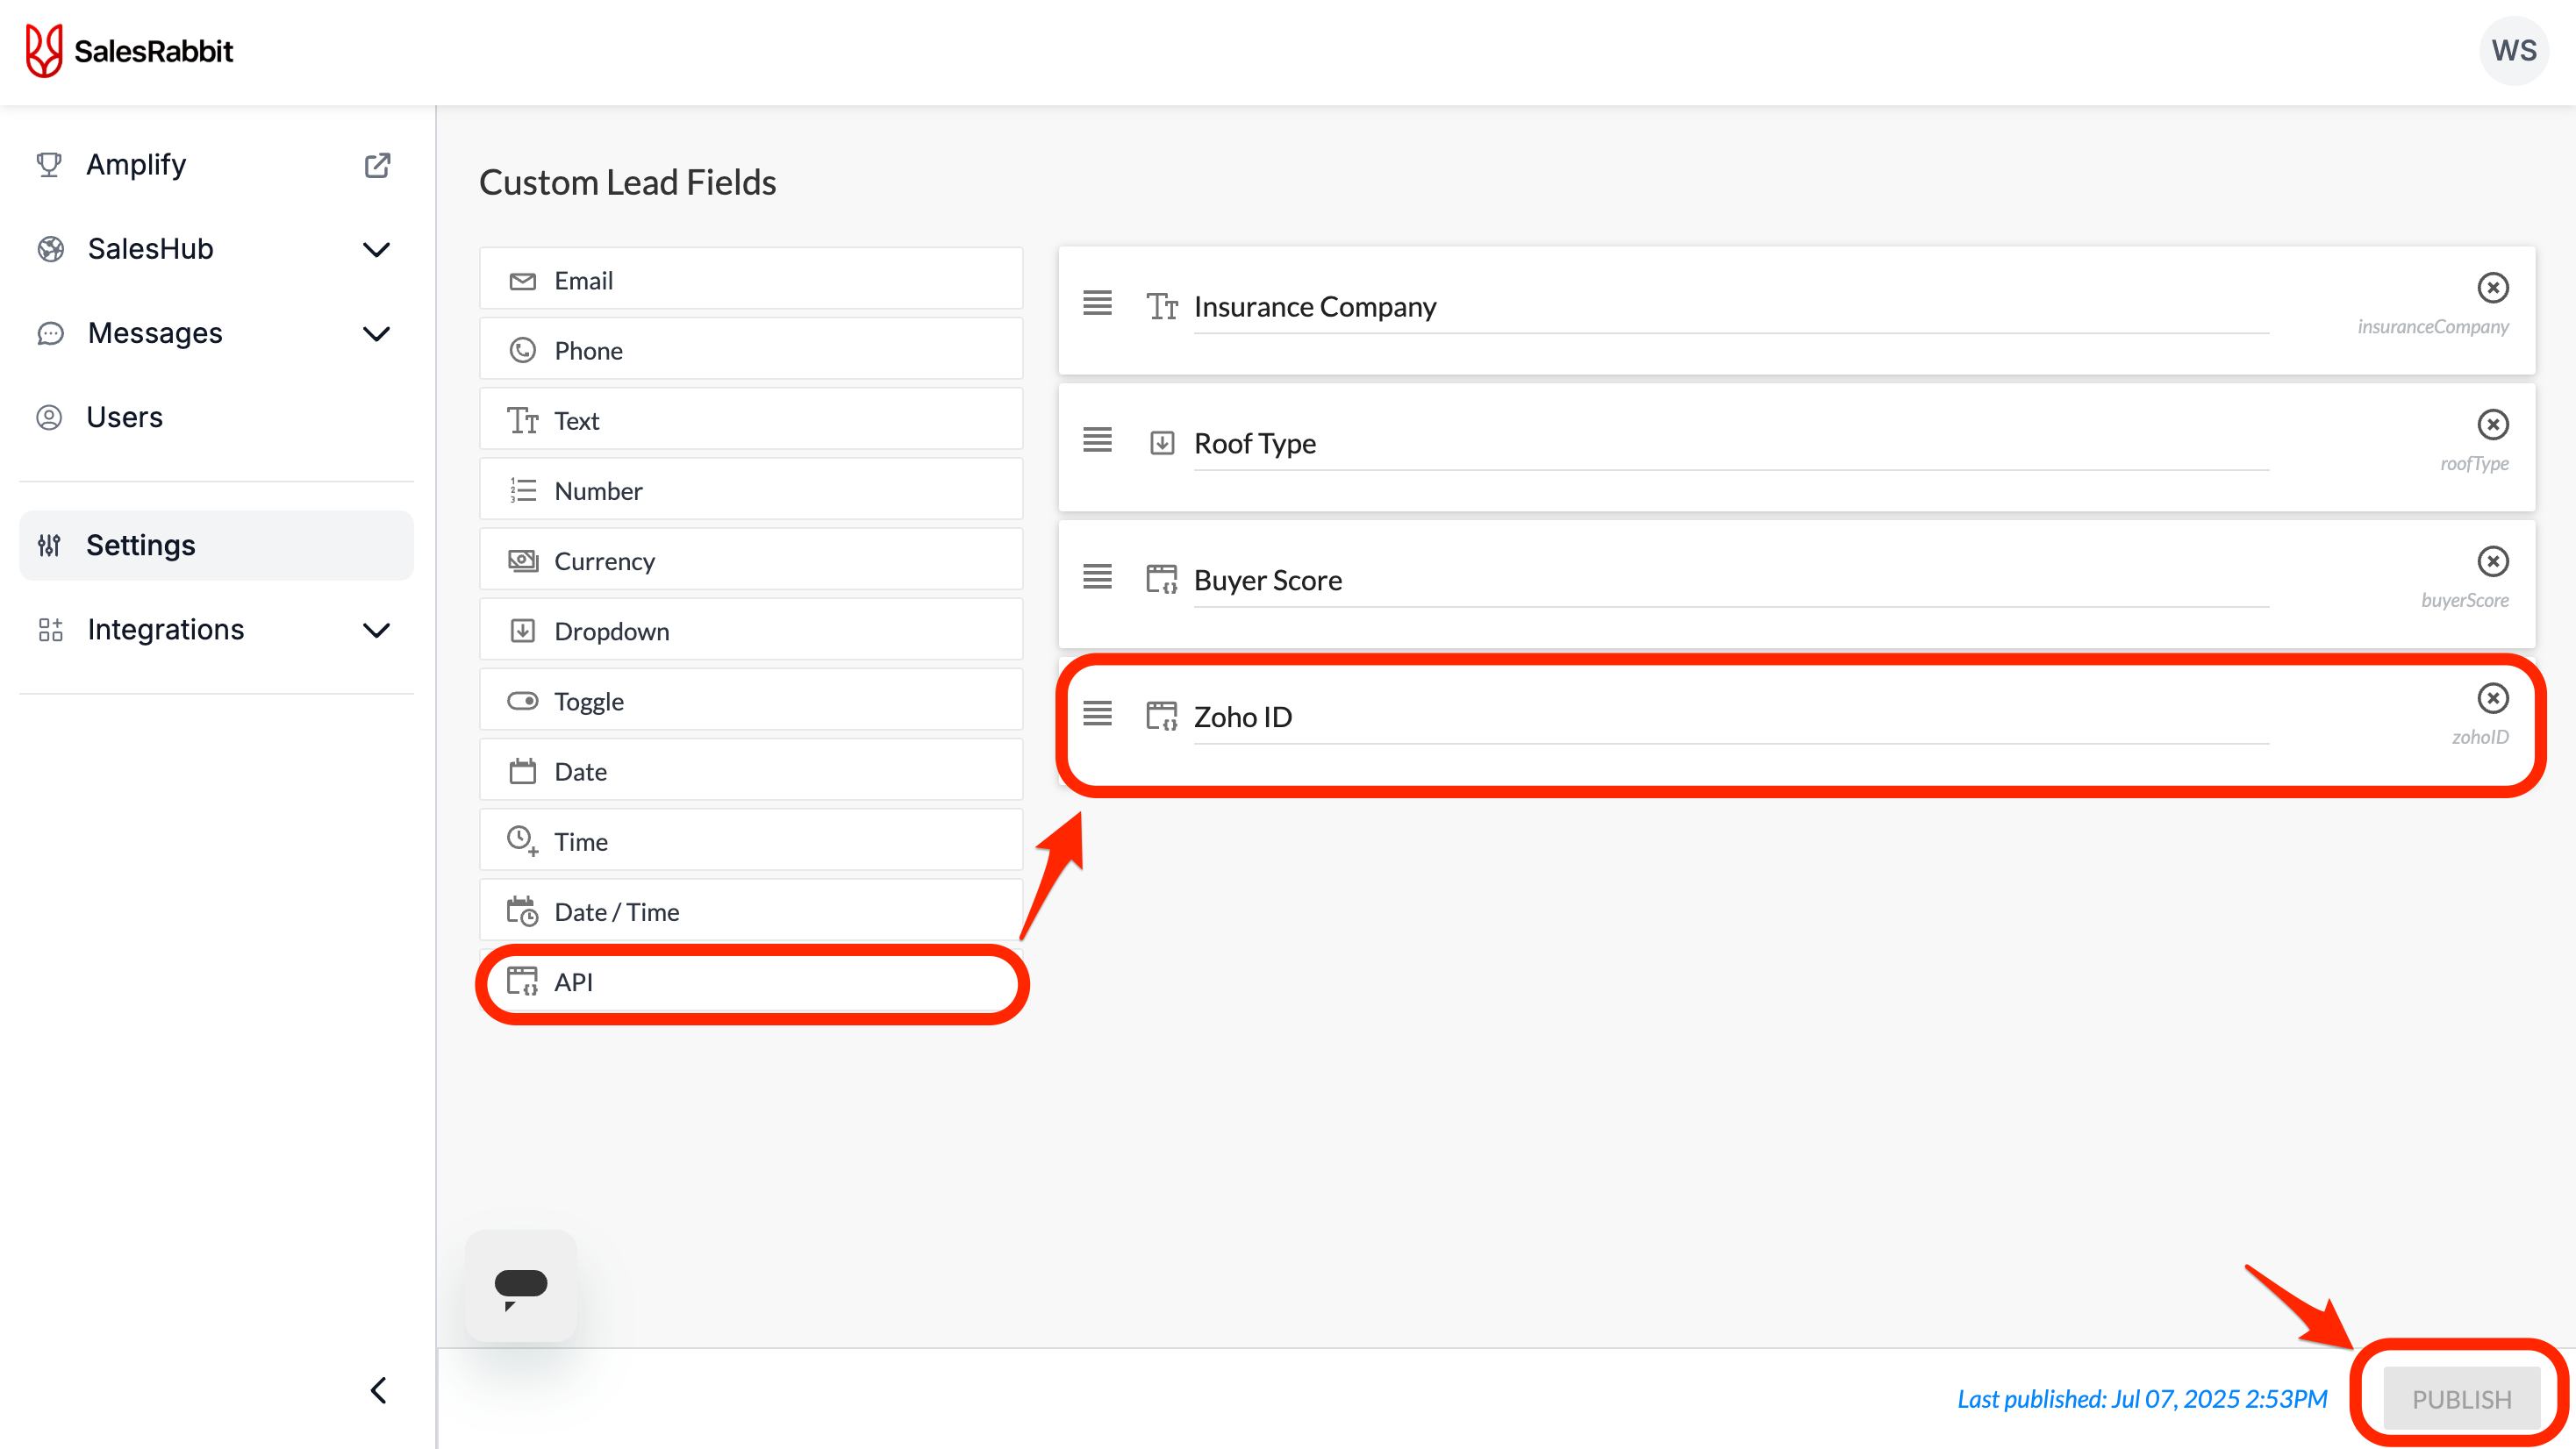
Task: Edit the Zoho ID field name
Action: tap(1731, 718)
